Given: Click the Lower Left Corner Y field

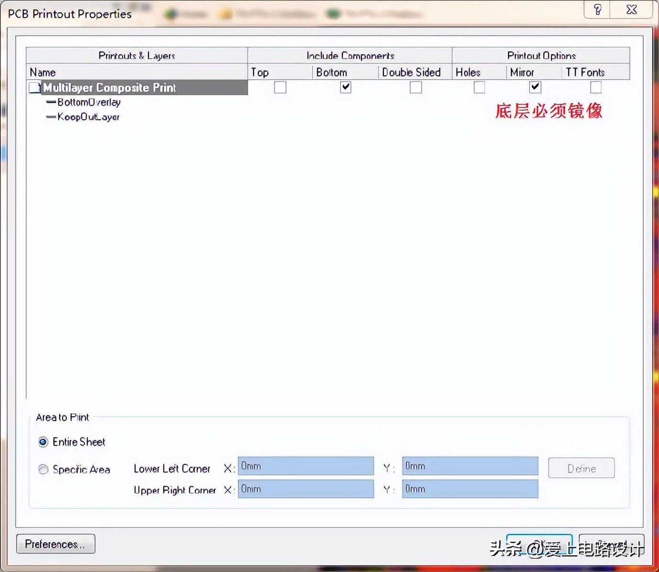Looking at the screenshot, I should coord(470,466).
